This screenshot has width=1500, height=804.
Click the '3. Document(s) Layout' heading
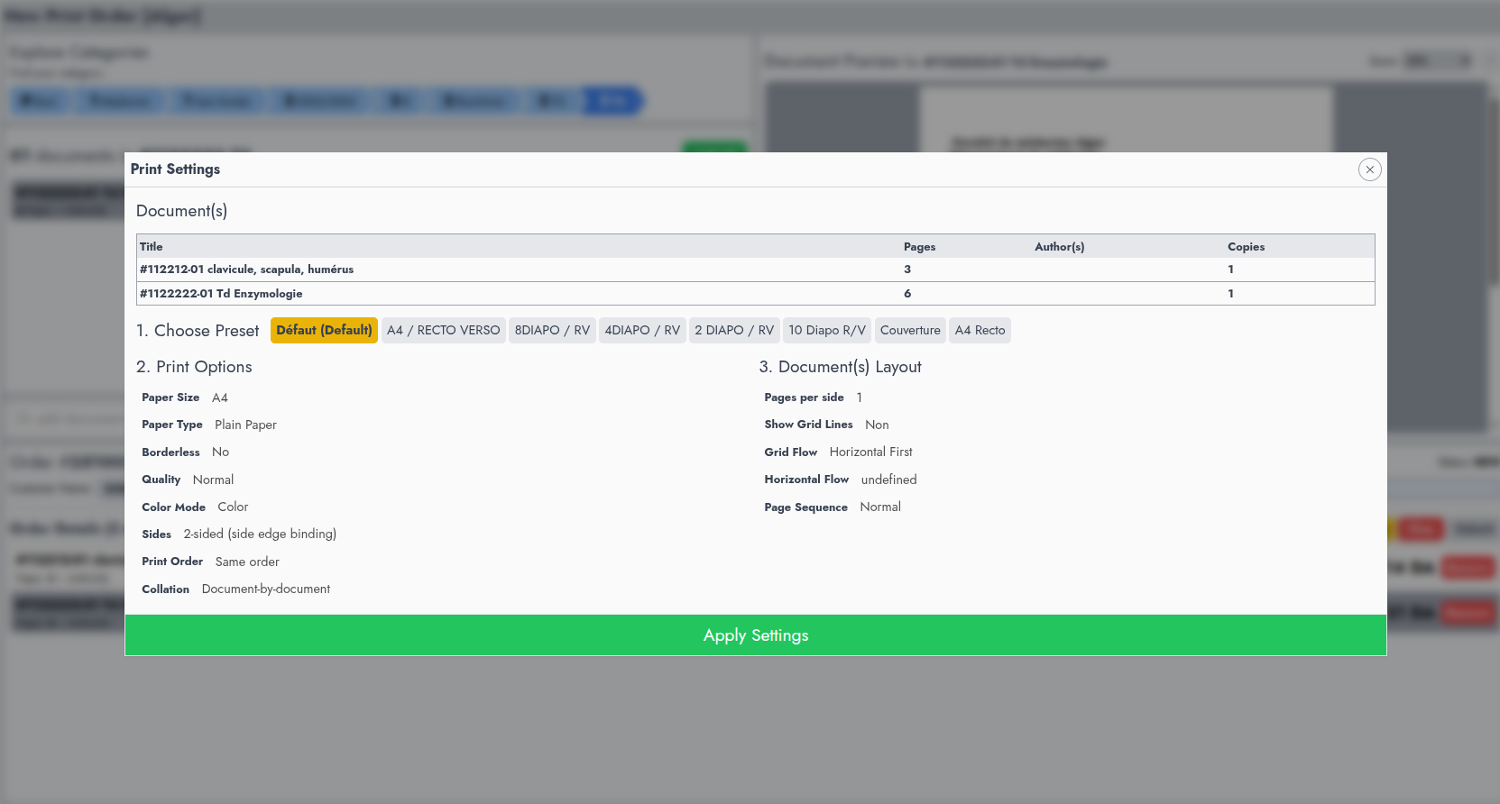[841, 367]
